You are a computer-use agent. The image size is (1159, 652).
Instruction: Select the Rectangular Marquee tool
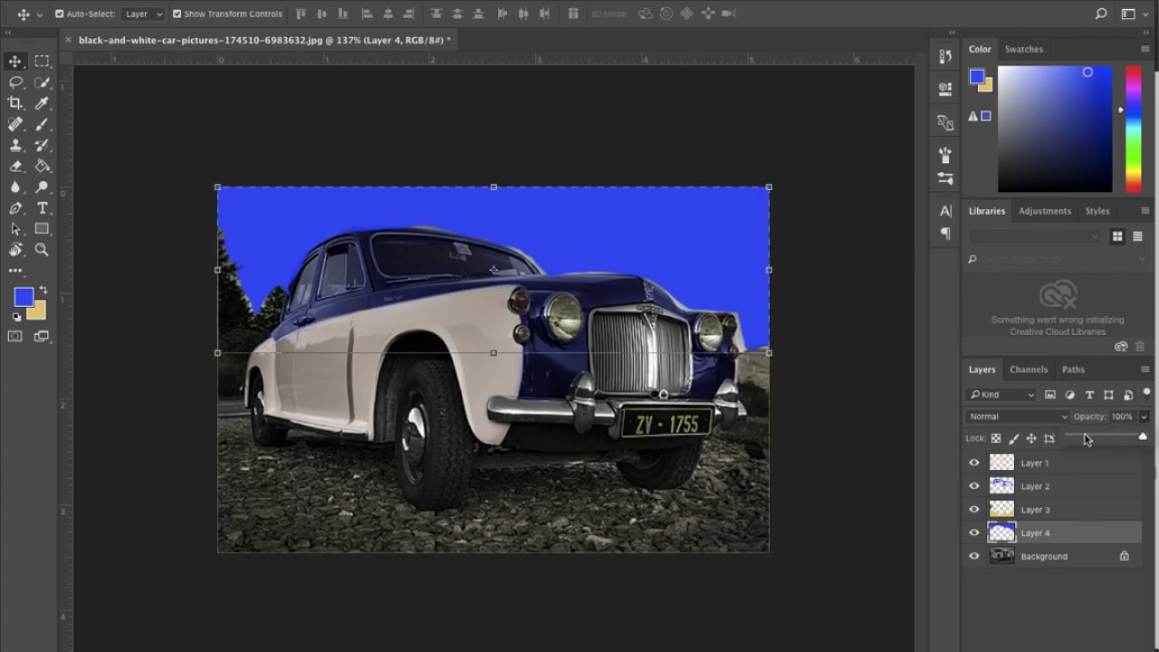click(42, 62)
